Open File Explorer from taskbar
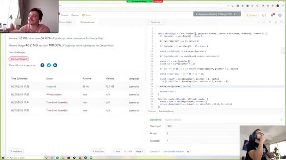The height and width of the screenshot is (160, 286). (63, 158)
